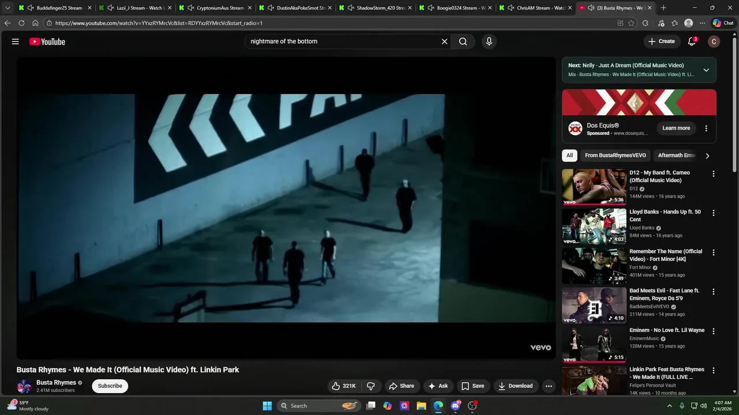Open options for D12 My Band video
This screenshot has height=415, width=739.
coord(714,173)
